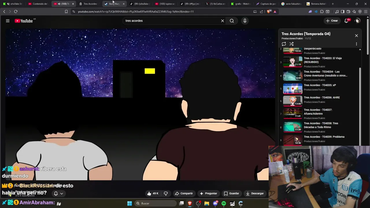Open a new browser tab
Viewport: 370px width, 208px height.
point(333,4)
